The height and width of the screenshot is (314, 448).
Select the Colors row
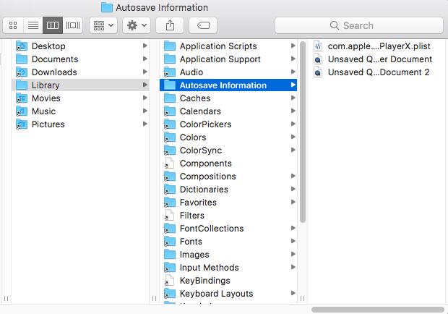tap(228, 137)
